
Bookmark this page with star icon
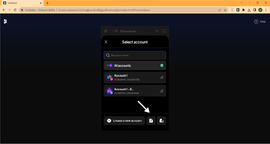tap(225, 10)
